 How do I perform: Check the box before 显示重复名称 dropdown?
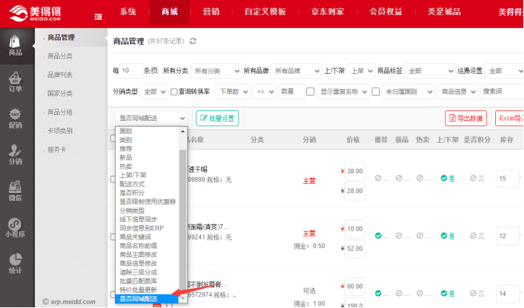pos(310,92)
